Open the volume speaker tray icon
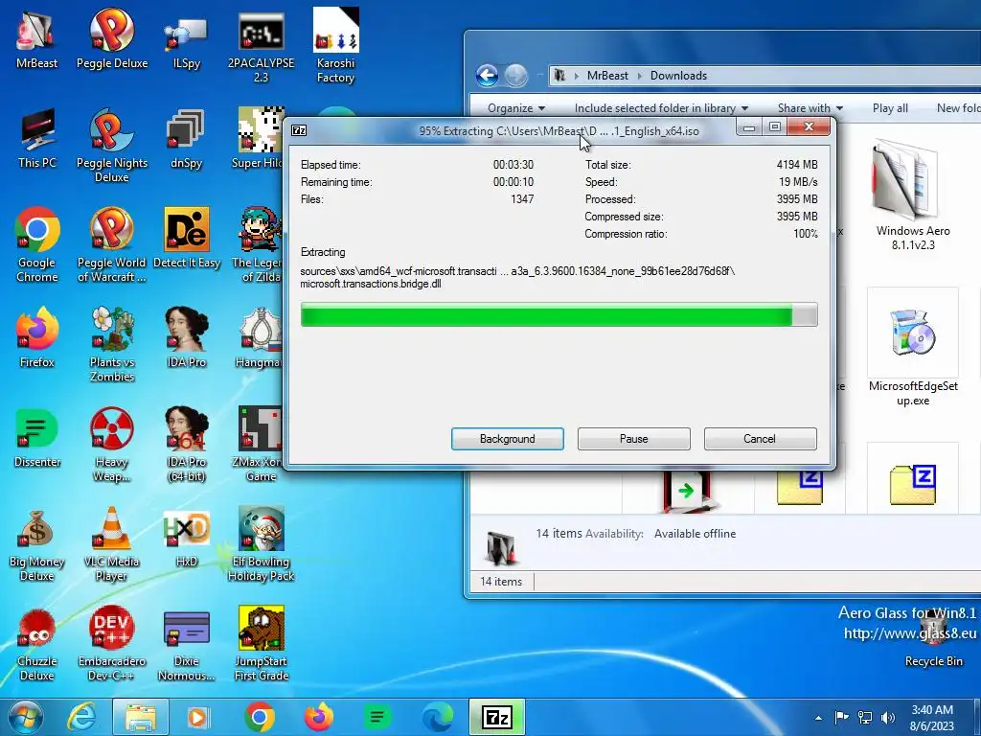The width and height of the screenshot is (981, 736). pyautogui.click(x=887, y=717)
